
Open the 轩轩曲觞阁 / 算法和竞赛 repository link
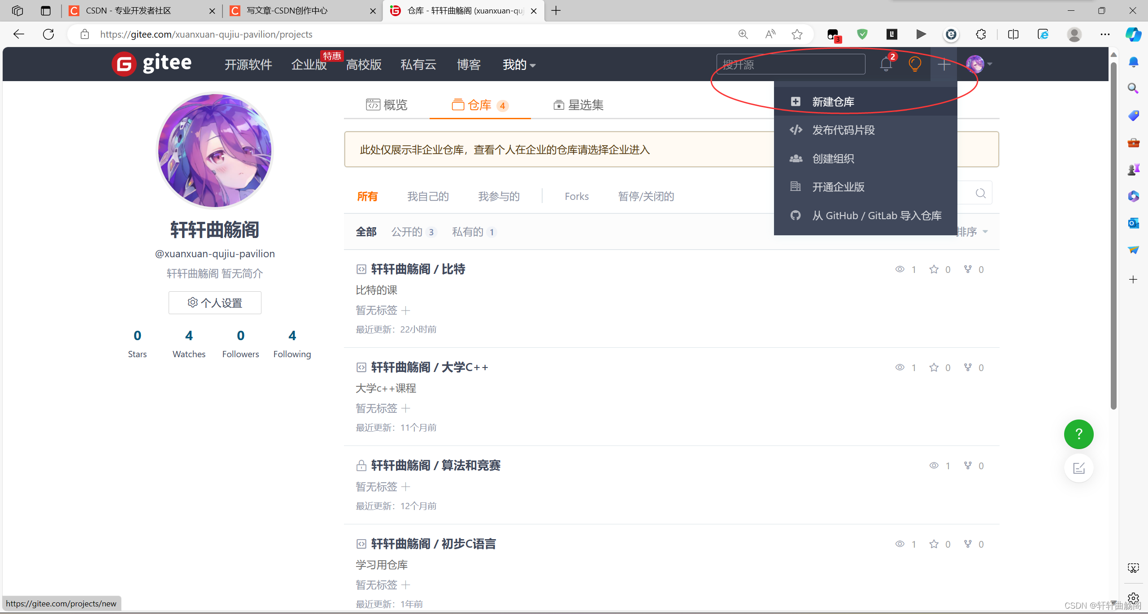point(435,466)
